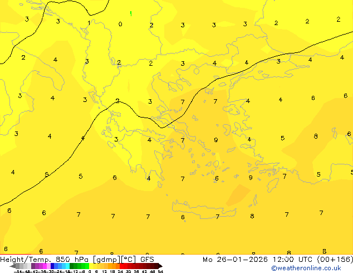The height and width of the screenshot is (273, 353).
Task: Click the '12:00 UTC' time text
Action: click(x=292, y=260)
